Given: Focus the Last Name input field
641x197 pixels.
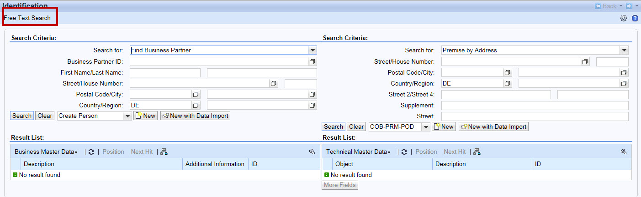Looking at the screenshot, I should click(262, 73).
